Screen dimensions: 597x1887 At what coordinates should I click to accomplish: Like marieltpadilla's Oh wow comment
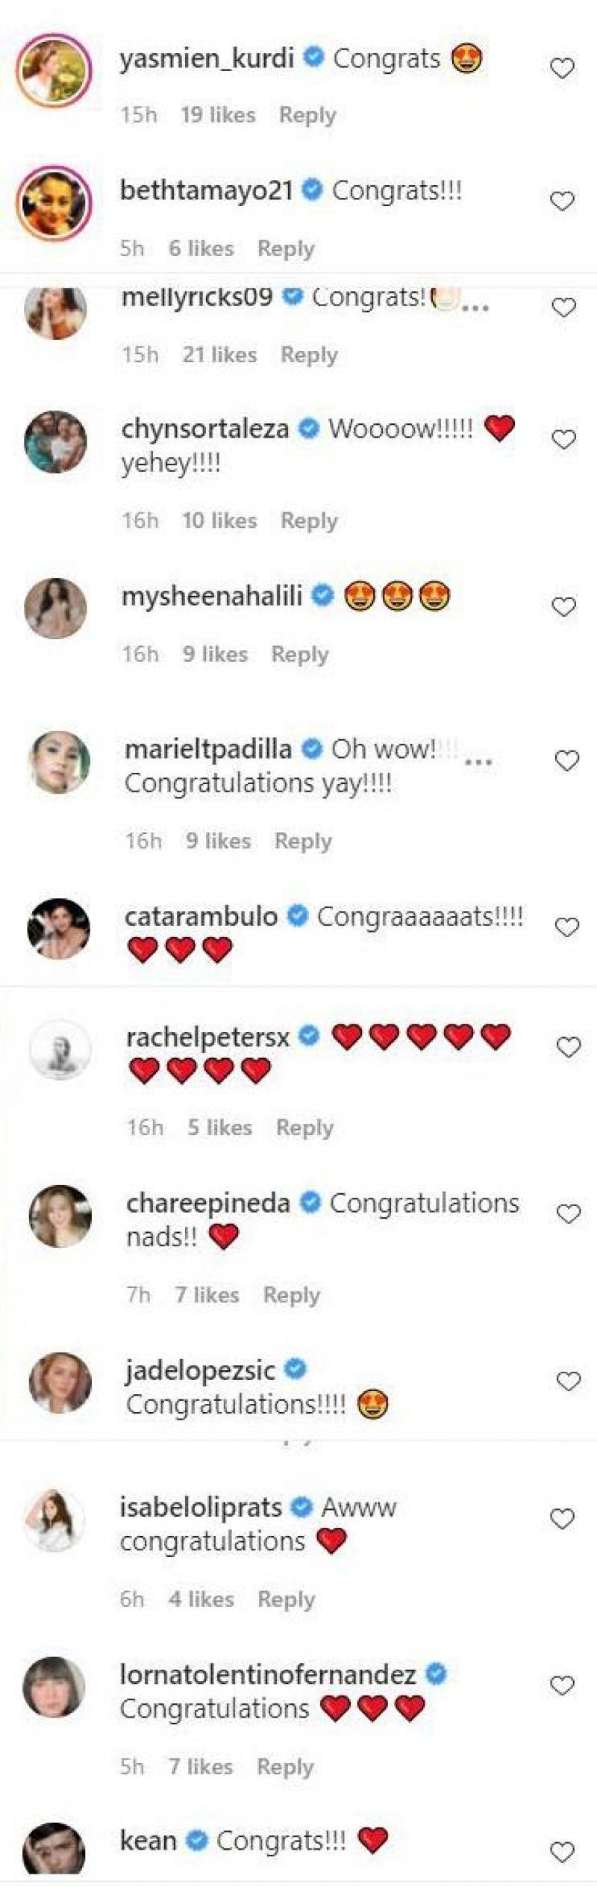coord(567,761)
